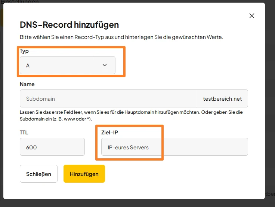Screen dimensions: 275x207
Task: Click the Ziel-IP label
Action: (x=109, y=132)
